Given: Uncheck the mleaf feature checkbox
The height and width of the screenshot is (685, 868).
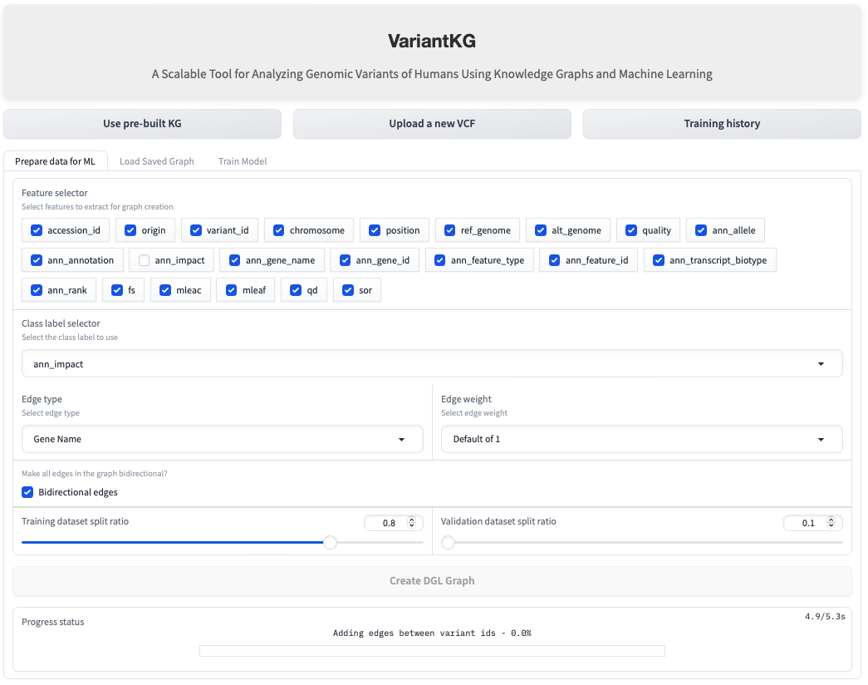Looking at the screenshot, I should tap(232, 290).
